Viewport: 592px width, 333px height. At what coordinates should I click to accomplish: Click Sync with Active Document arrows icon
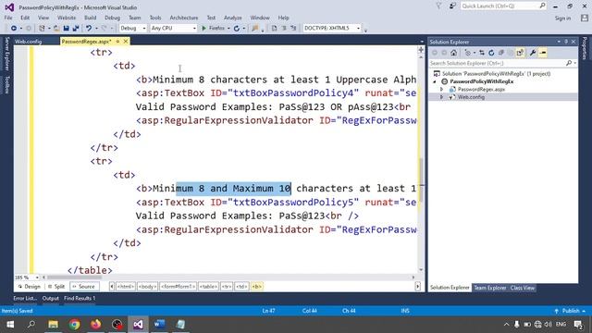pos(482,53)
